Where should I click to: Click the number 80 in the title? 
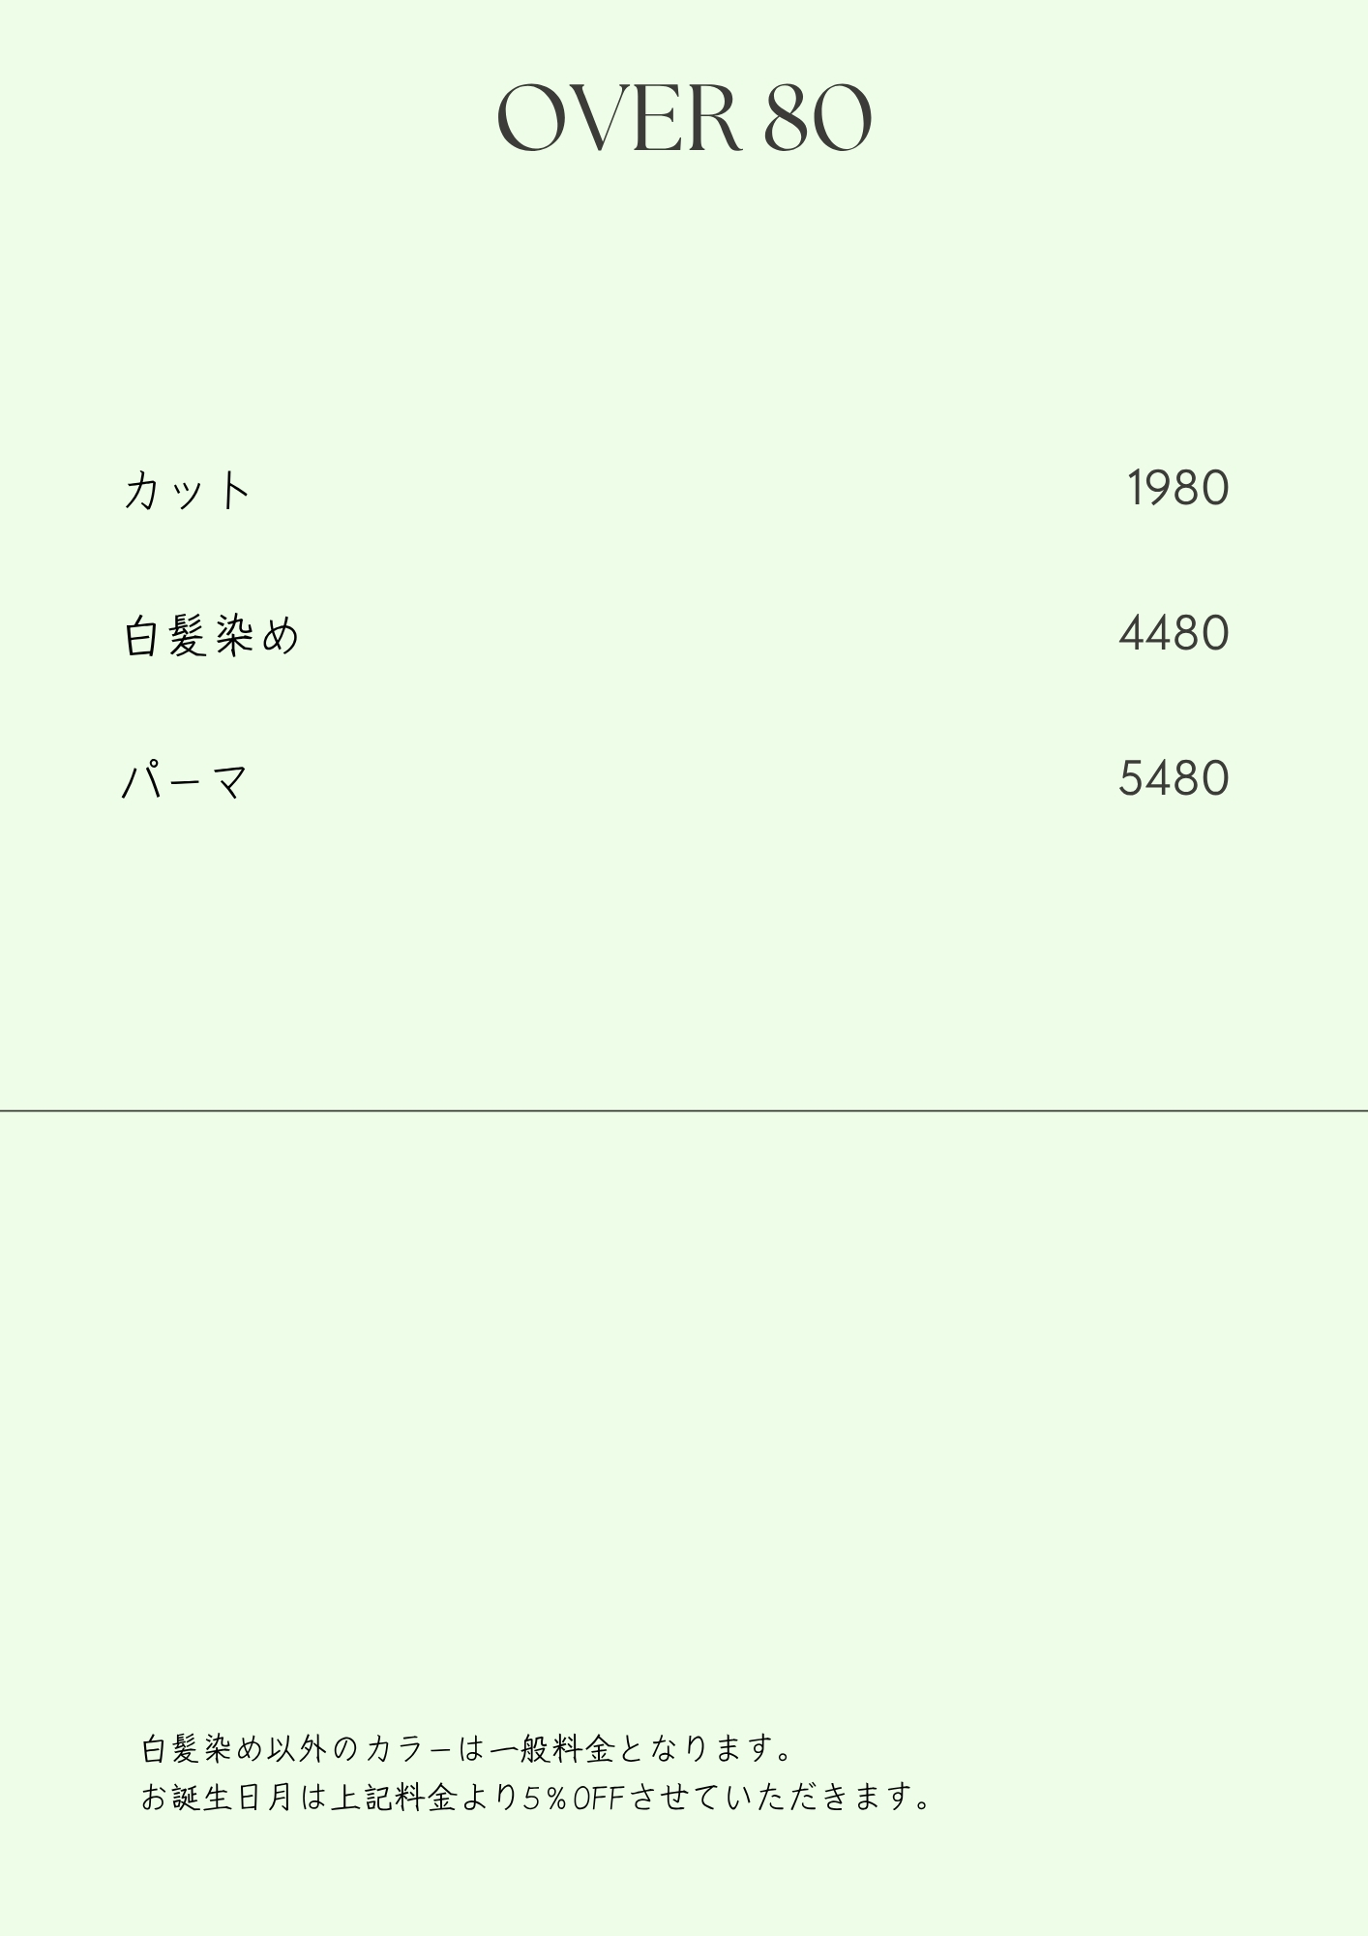point(818,120)
